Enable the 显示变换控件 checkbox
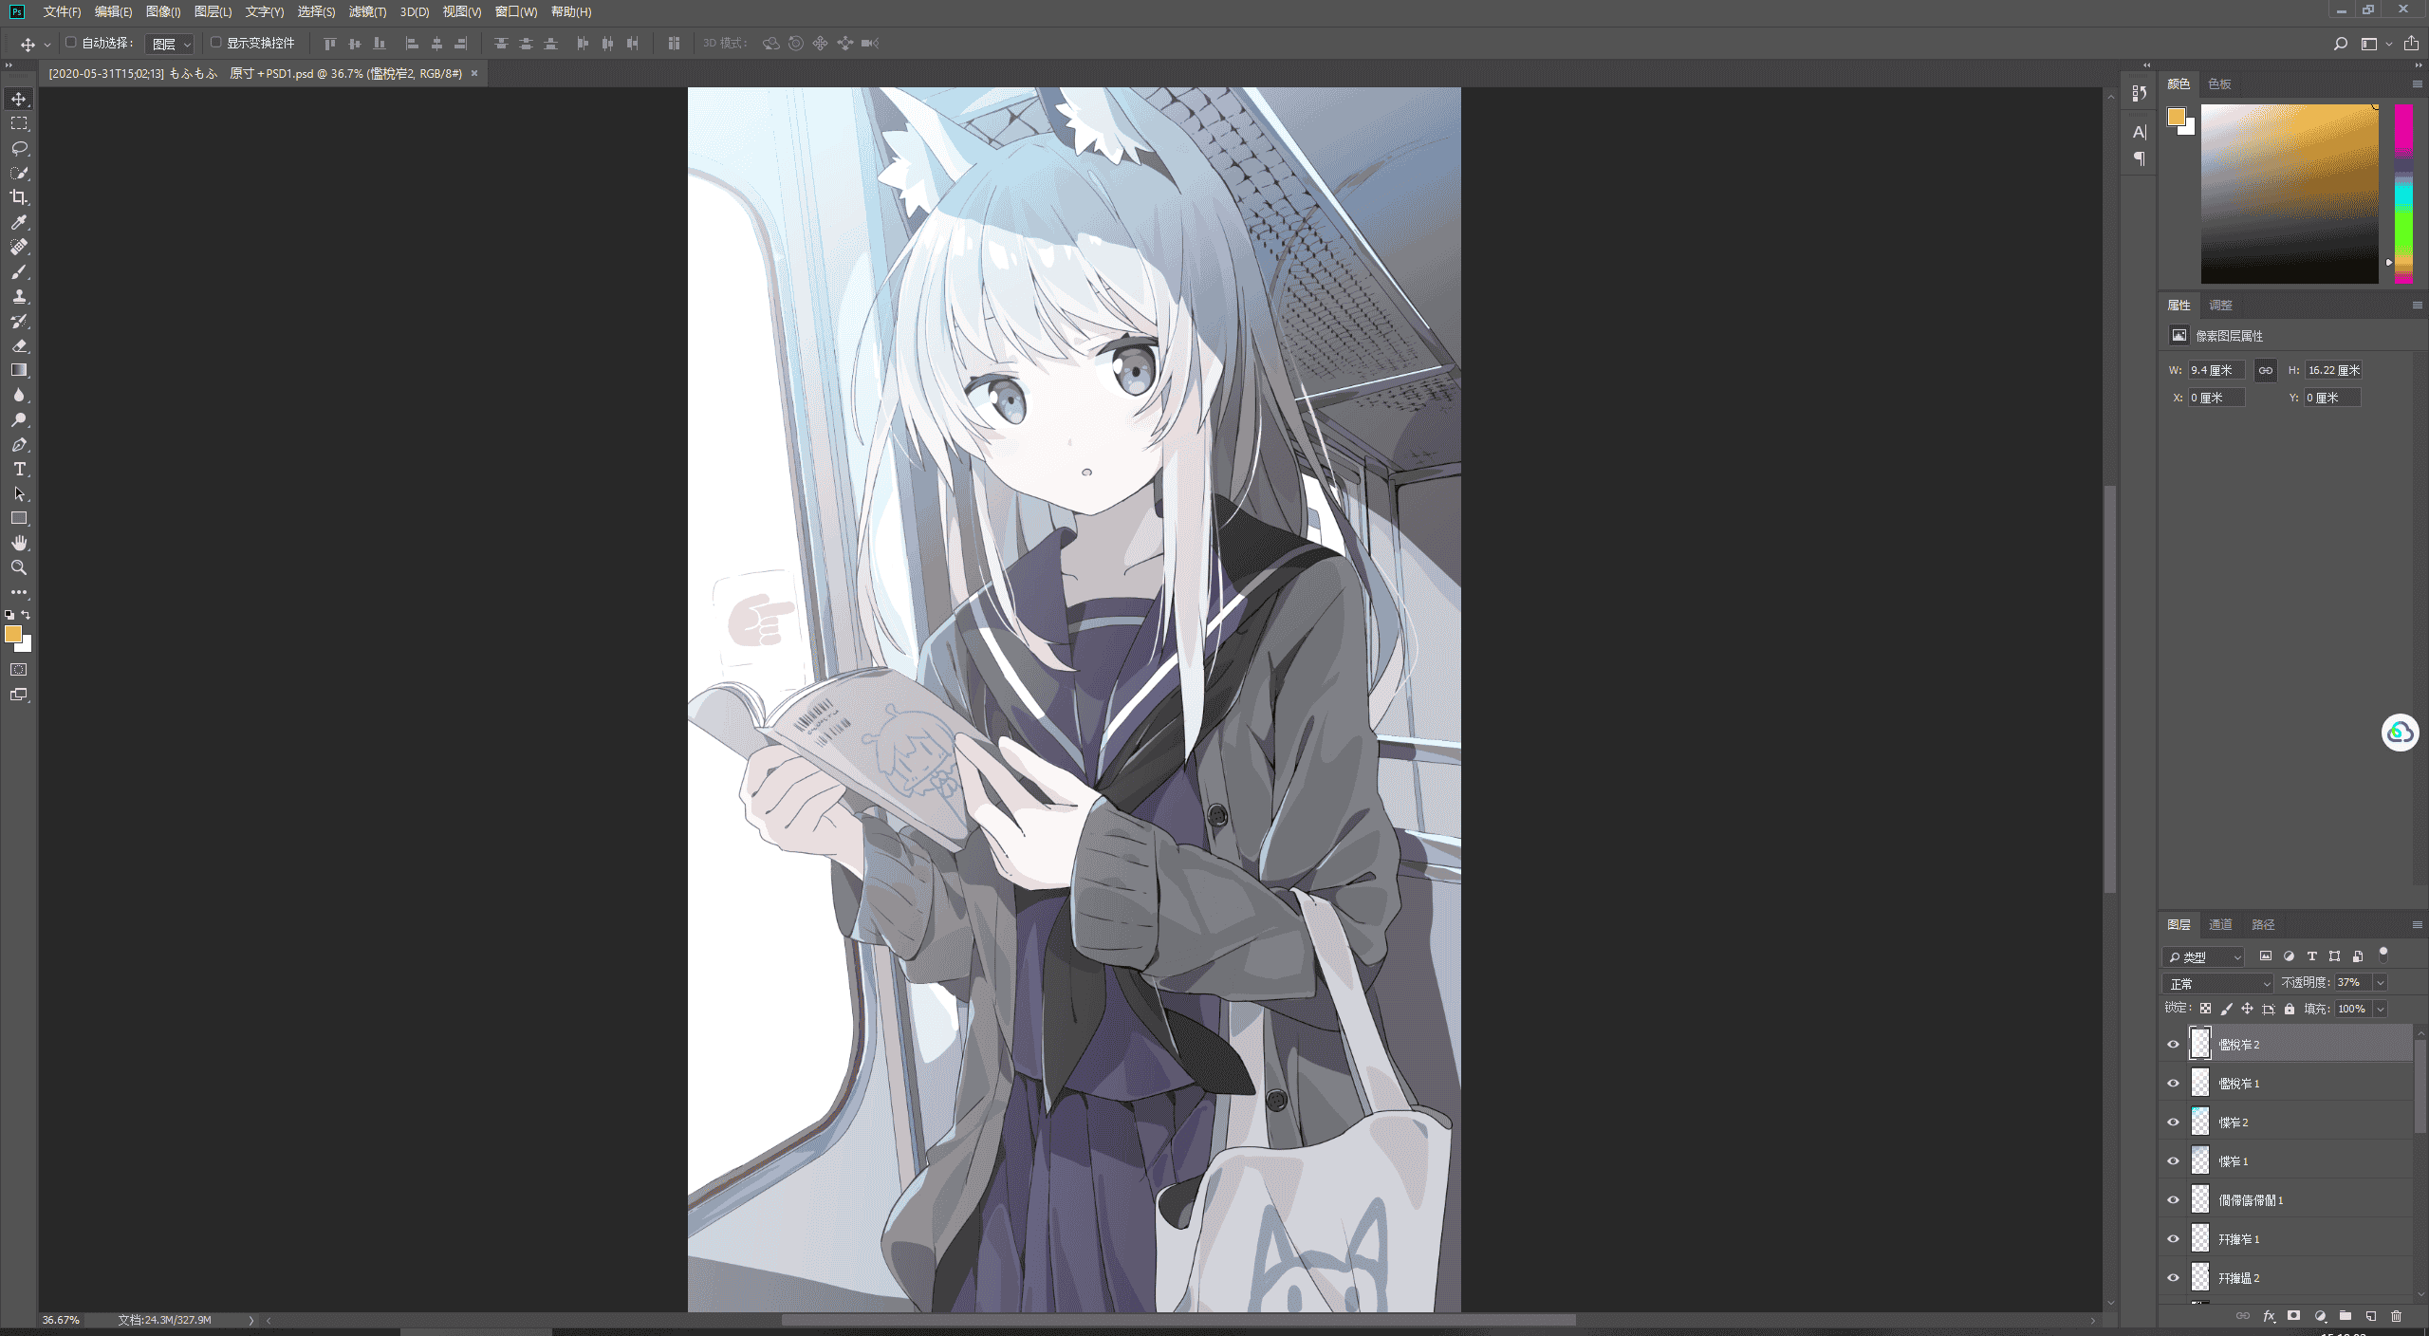Viewport: 2429px width, 1336px height. coord(216,43)
